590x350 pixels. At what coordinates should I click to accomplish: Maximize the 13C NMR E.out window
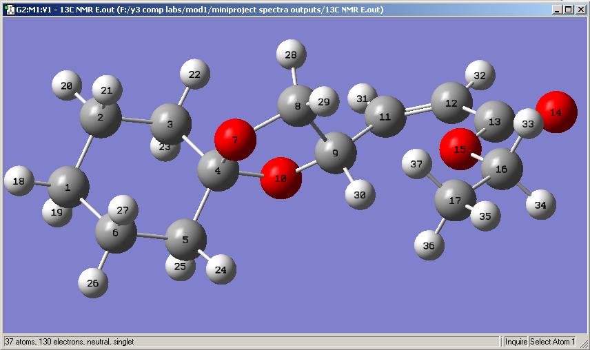coord(568,10)
